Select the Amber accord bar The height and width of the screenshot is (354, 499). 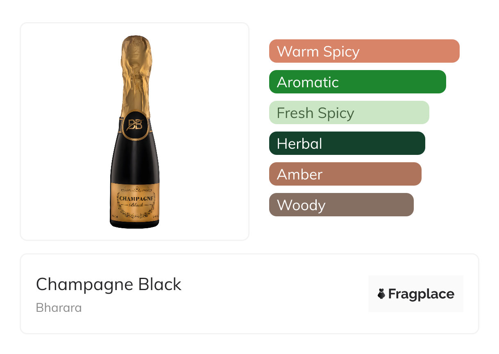[345, 174]
